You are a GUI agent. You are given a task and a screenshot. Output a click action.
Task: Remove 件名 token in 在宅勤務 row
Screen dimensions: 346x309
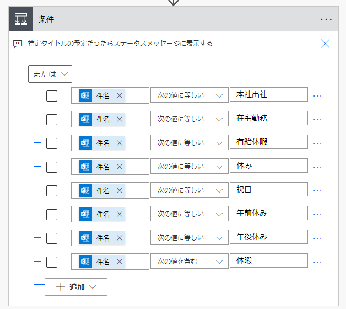pos(119,119)
